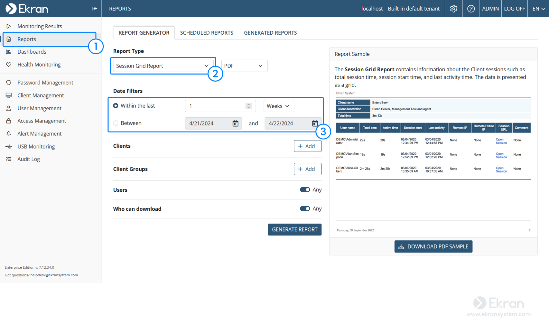Screen dimensions: 549x335
Task: Open the Dashboards panel
Action: pyautogui.click(x=32, y=52)
